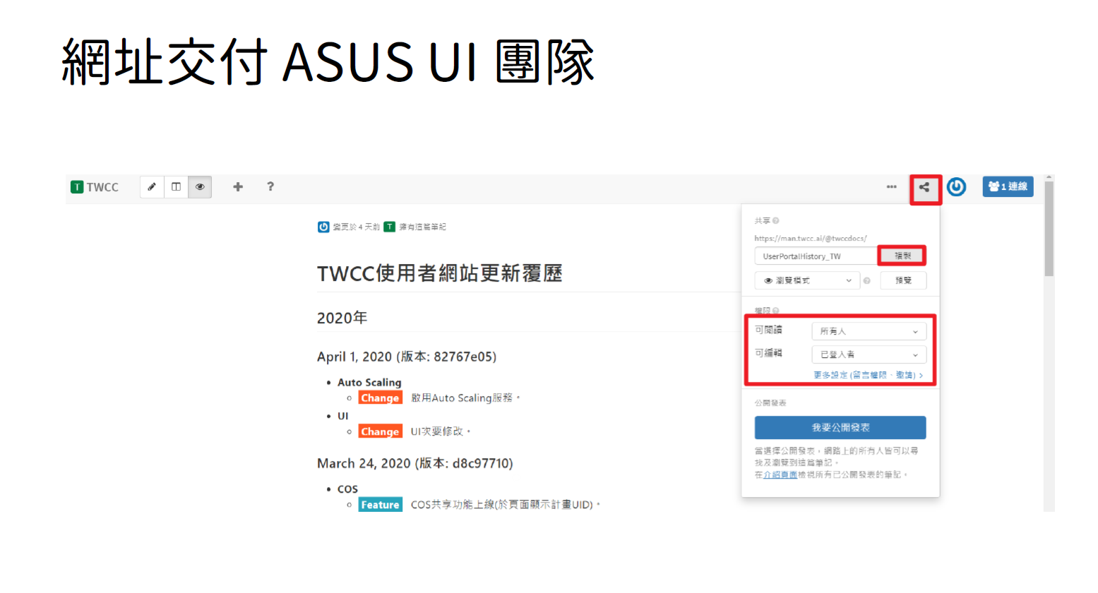
Task: Open the three-dot more options menu
Action: (891, 187)
